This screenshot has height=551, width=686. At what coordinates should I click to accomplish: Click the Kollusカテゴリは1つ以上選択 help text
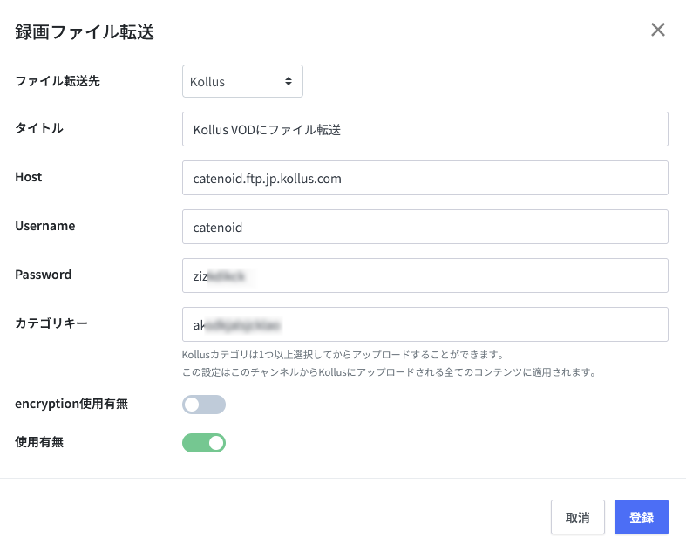point(343,355)
